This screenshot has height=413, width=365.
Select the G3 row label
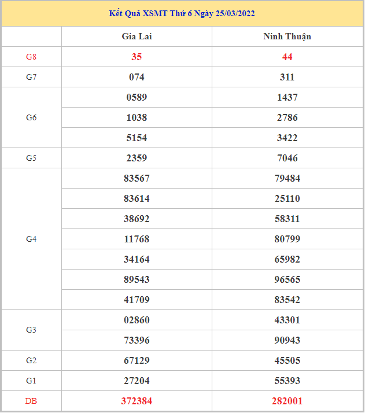coord(31,330)
